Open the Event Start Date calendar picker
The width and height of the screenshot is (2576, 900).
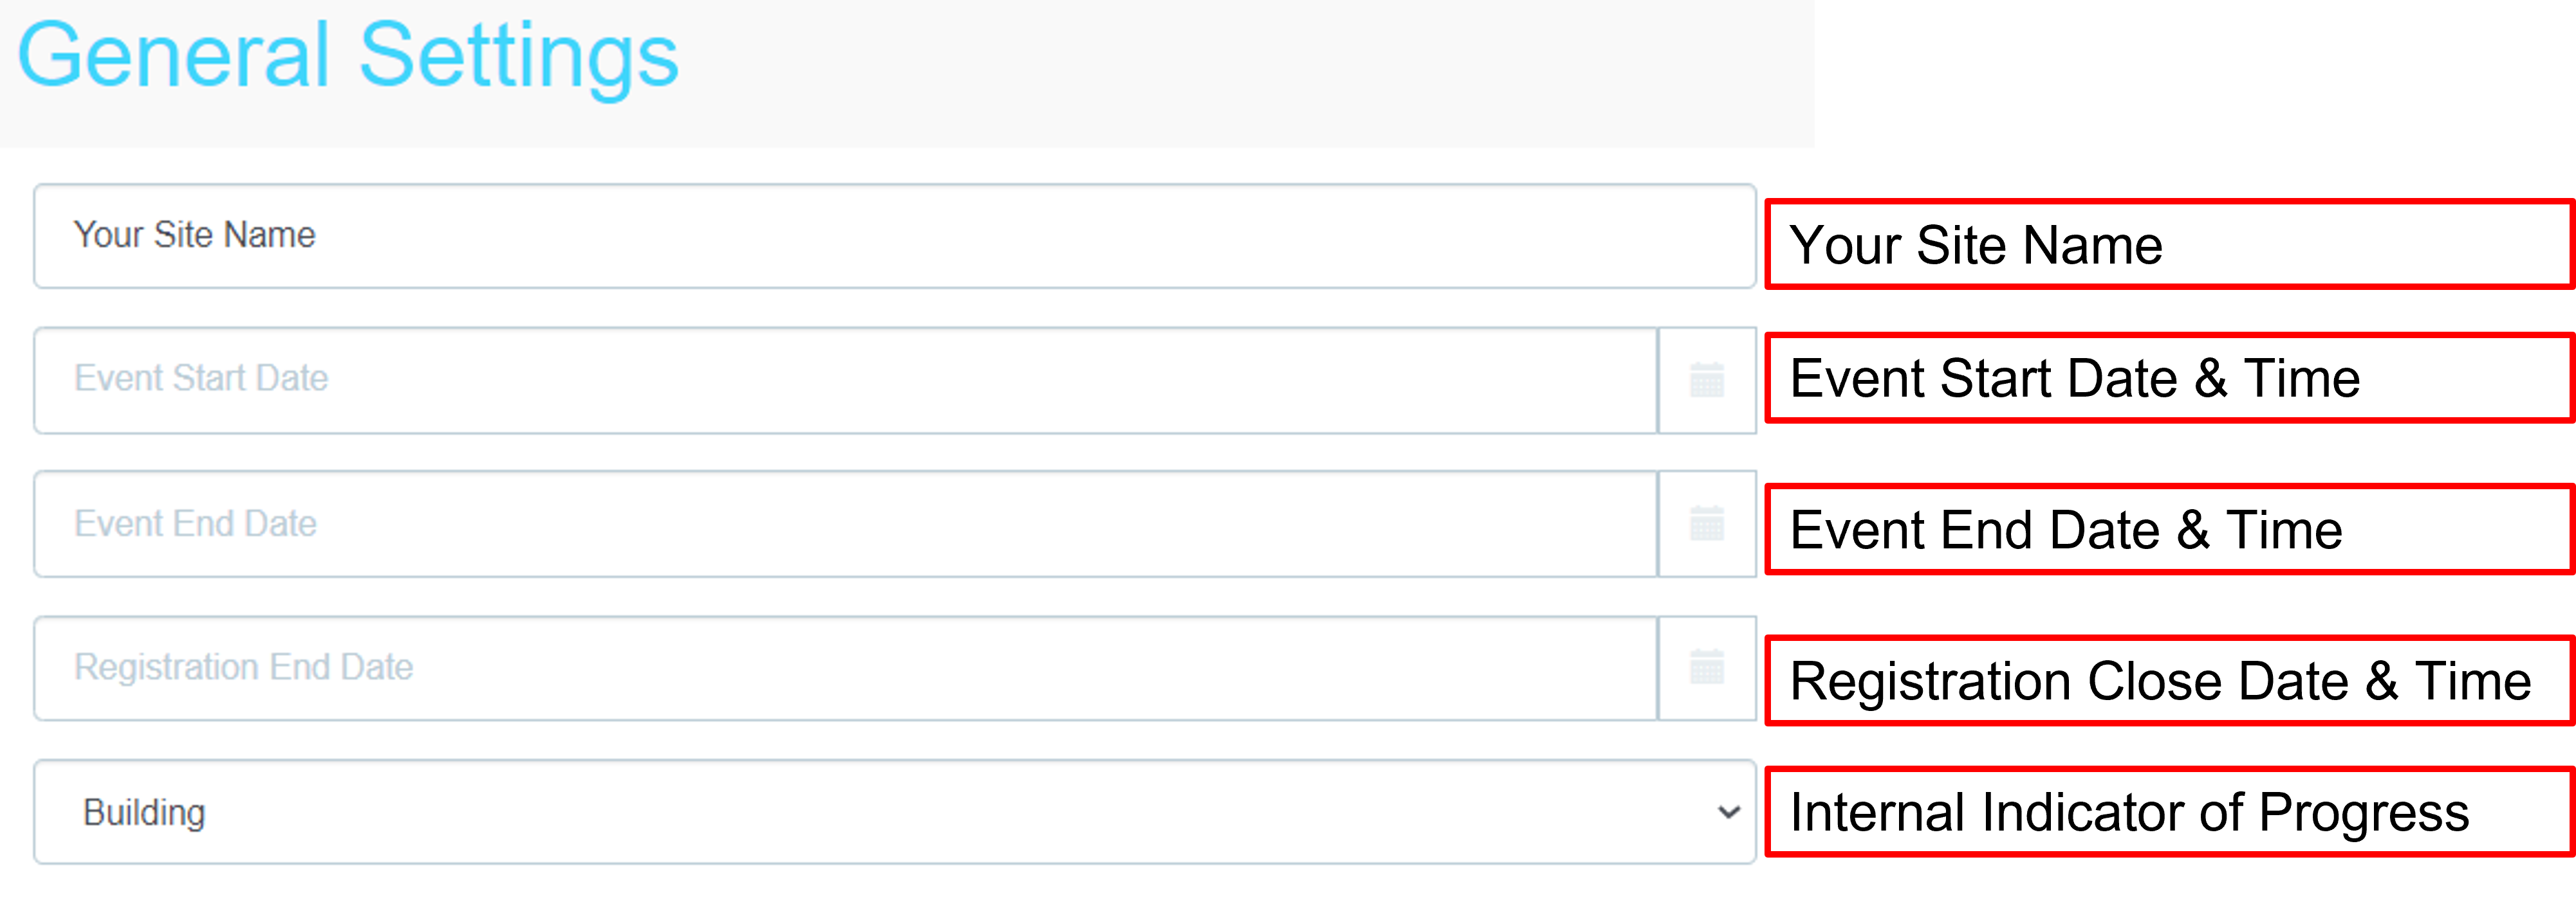click(1706, 381)
